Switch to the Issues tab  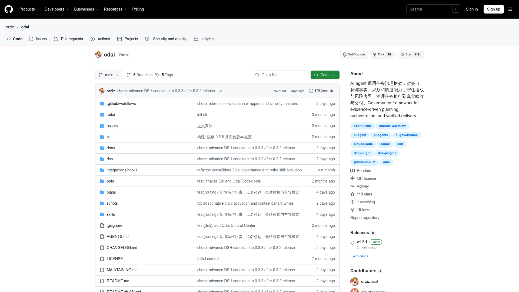click(x=38, y=39)
